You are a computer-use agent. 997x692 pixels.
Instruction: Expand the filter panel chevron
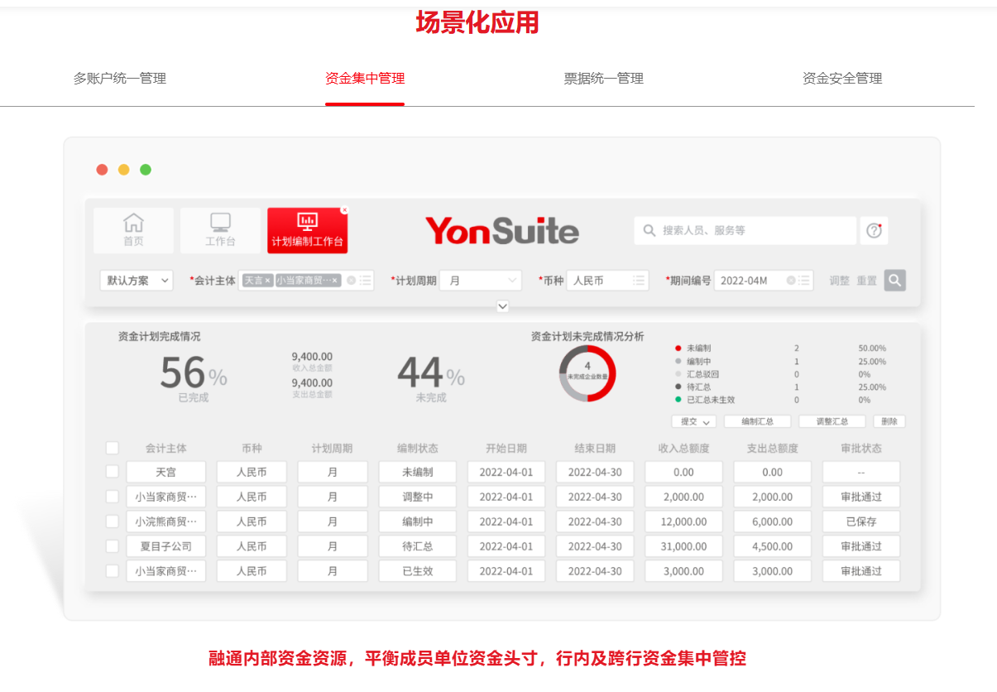[502, 306]
